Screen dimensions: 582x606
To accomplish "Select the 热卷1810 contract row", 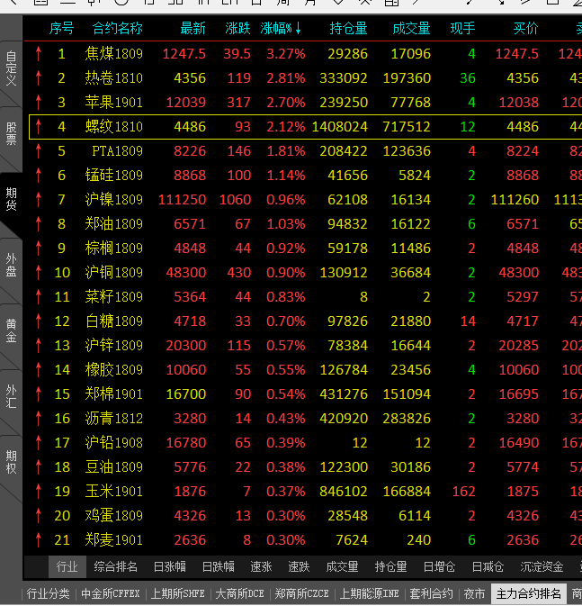I will click(x=305, y=78).
